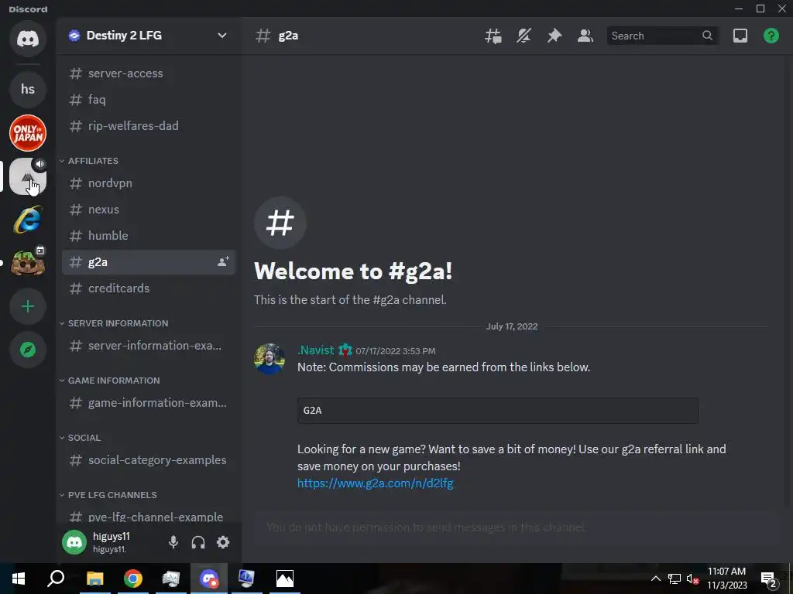Open the 'hs' server

coord(28,90)
